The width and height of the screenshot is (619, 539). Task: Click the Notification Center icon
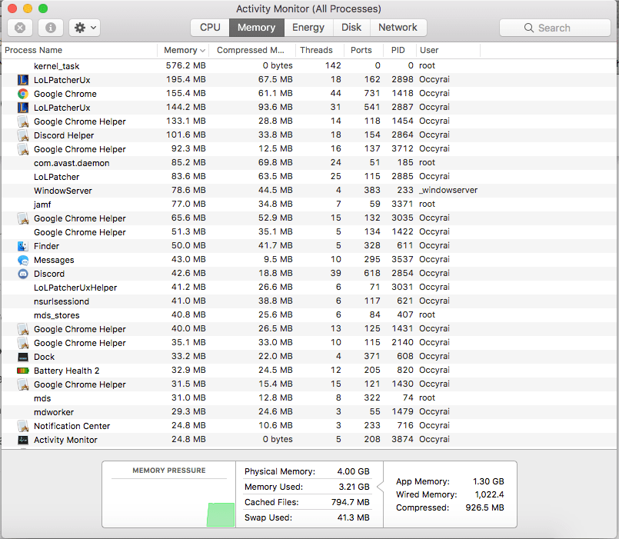(x=21, y=425)
